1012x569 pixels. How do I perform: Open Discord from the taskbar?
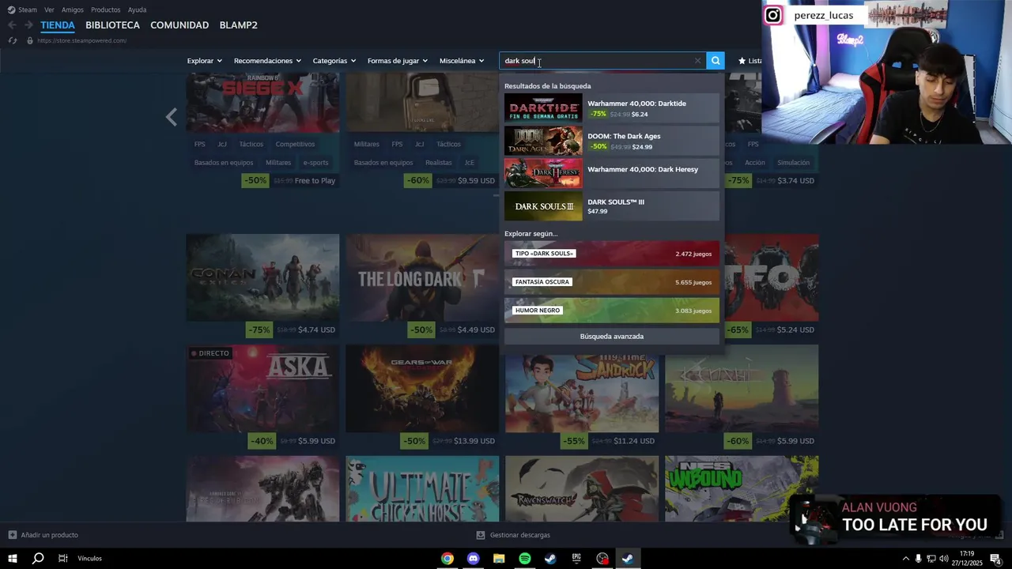coord(474,559)
